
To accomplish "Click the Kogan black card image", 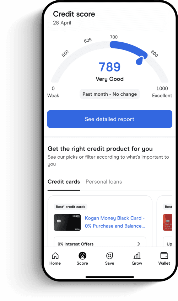I will click(67, 222).
